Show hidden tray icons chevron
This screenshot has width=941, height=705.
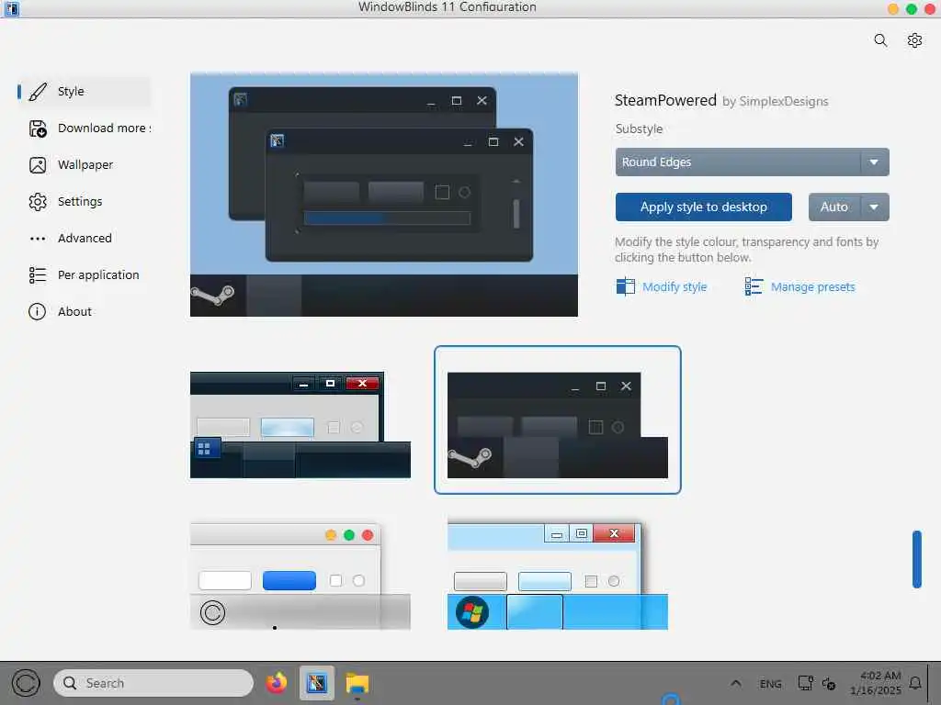pos(736,683)
